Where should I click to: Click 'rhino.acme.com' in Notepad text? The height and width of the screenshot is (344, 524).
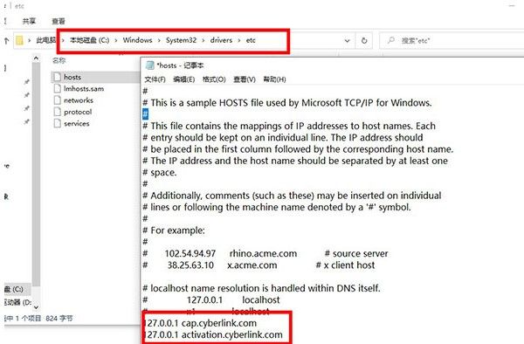(264, 253)
